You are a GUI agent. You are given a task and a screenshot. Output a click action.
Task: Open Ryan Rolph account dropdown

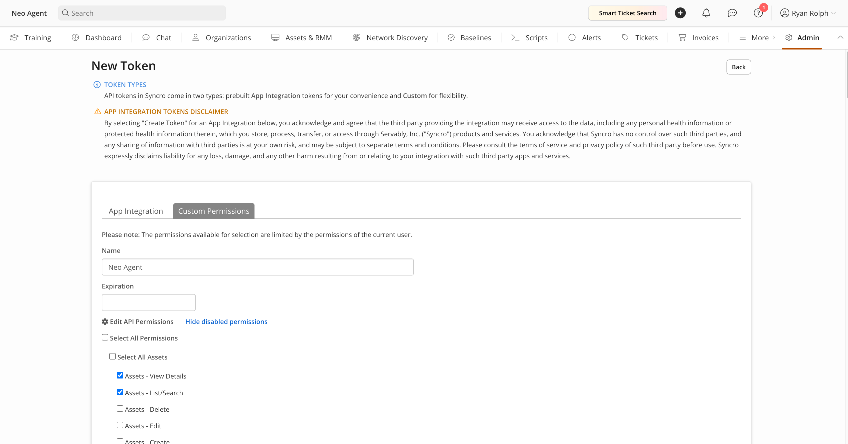(x=808, y=13)
